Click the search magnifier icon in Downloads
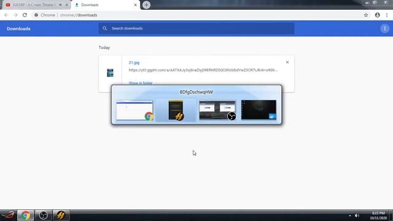Viewport: 393px width, 221px height. 105,28
